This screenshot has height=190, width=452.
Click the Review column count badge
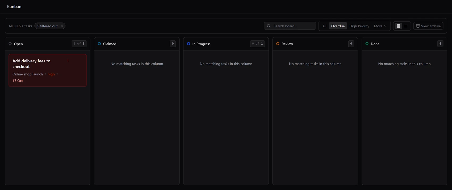coord(351,44)
